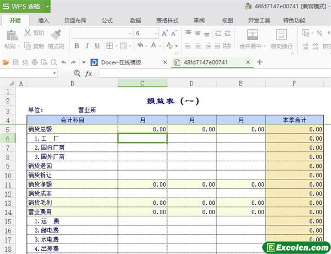Viewport: 331px width, 254px height.
Task: Close the 48fd7147e00741 document tab
Action: (248, 62)
